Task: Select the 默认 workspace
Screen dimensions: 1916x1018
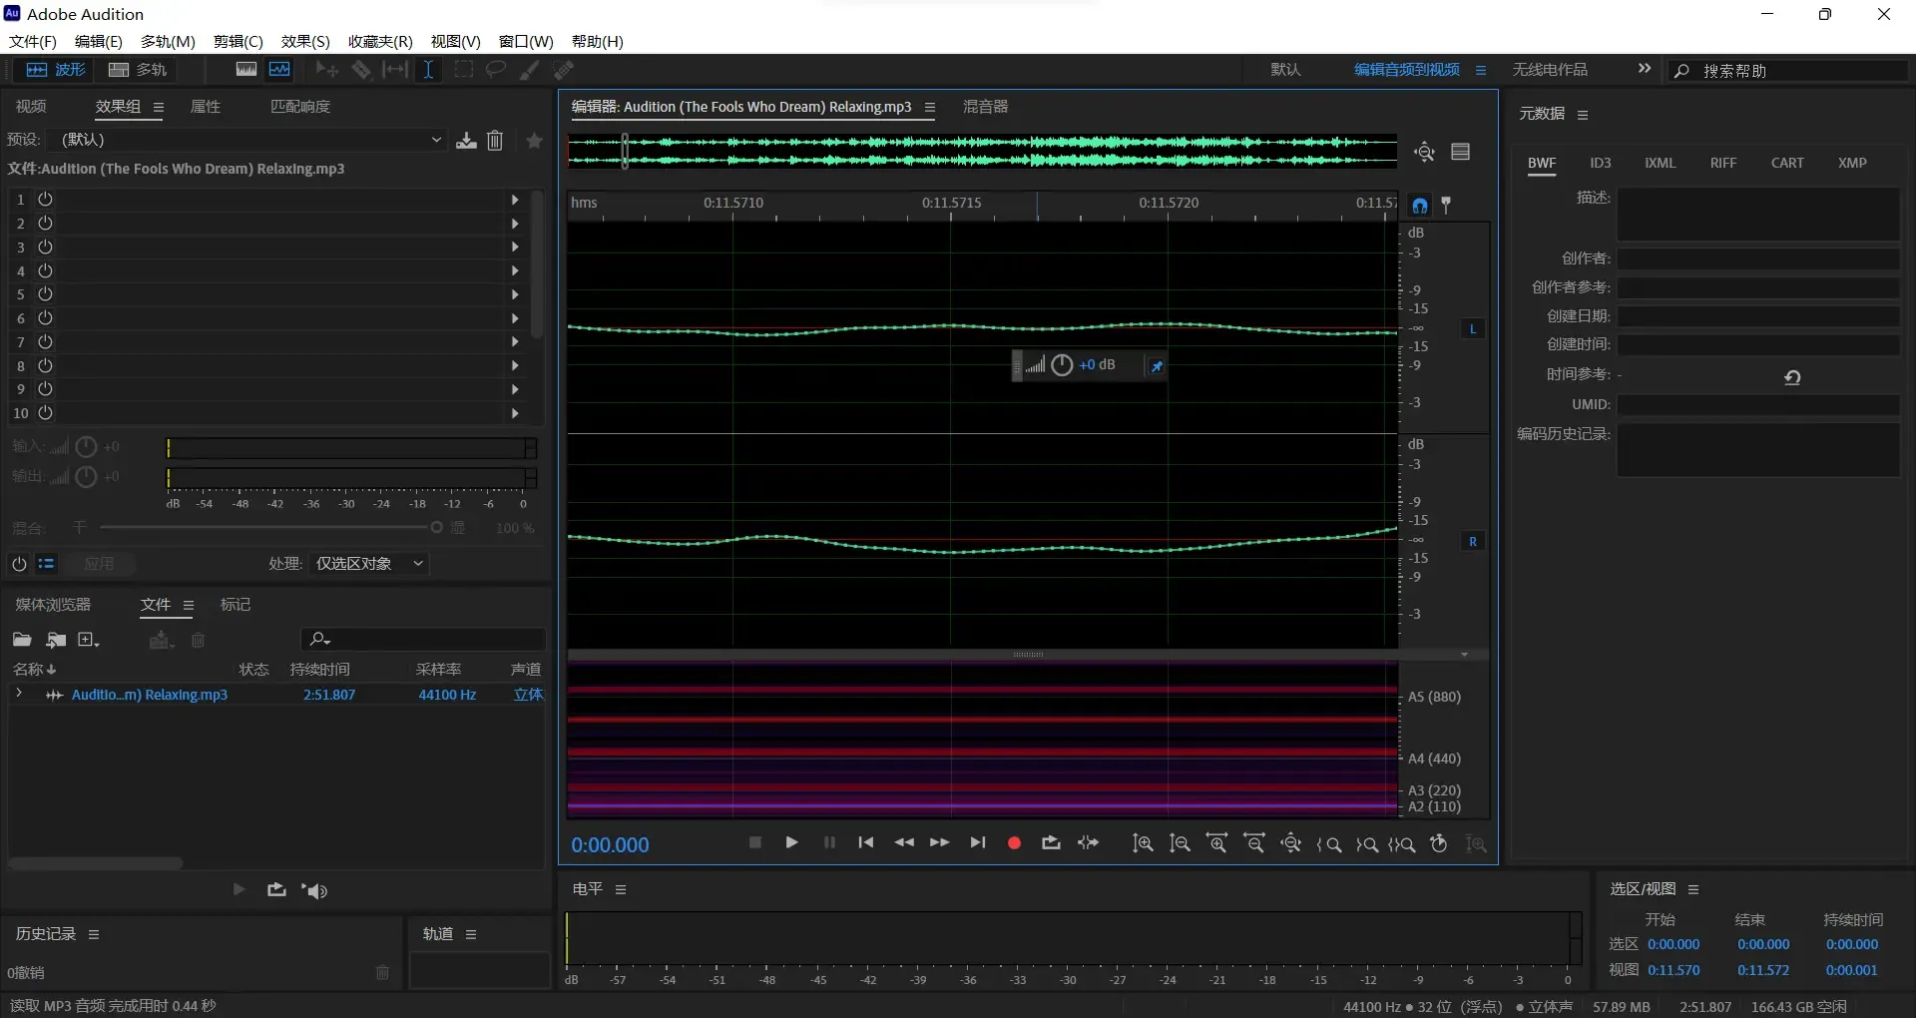Action: 1285,69
